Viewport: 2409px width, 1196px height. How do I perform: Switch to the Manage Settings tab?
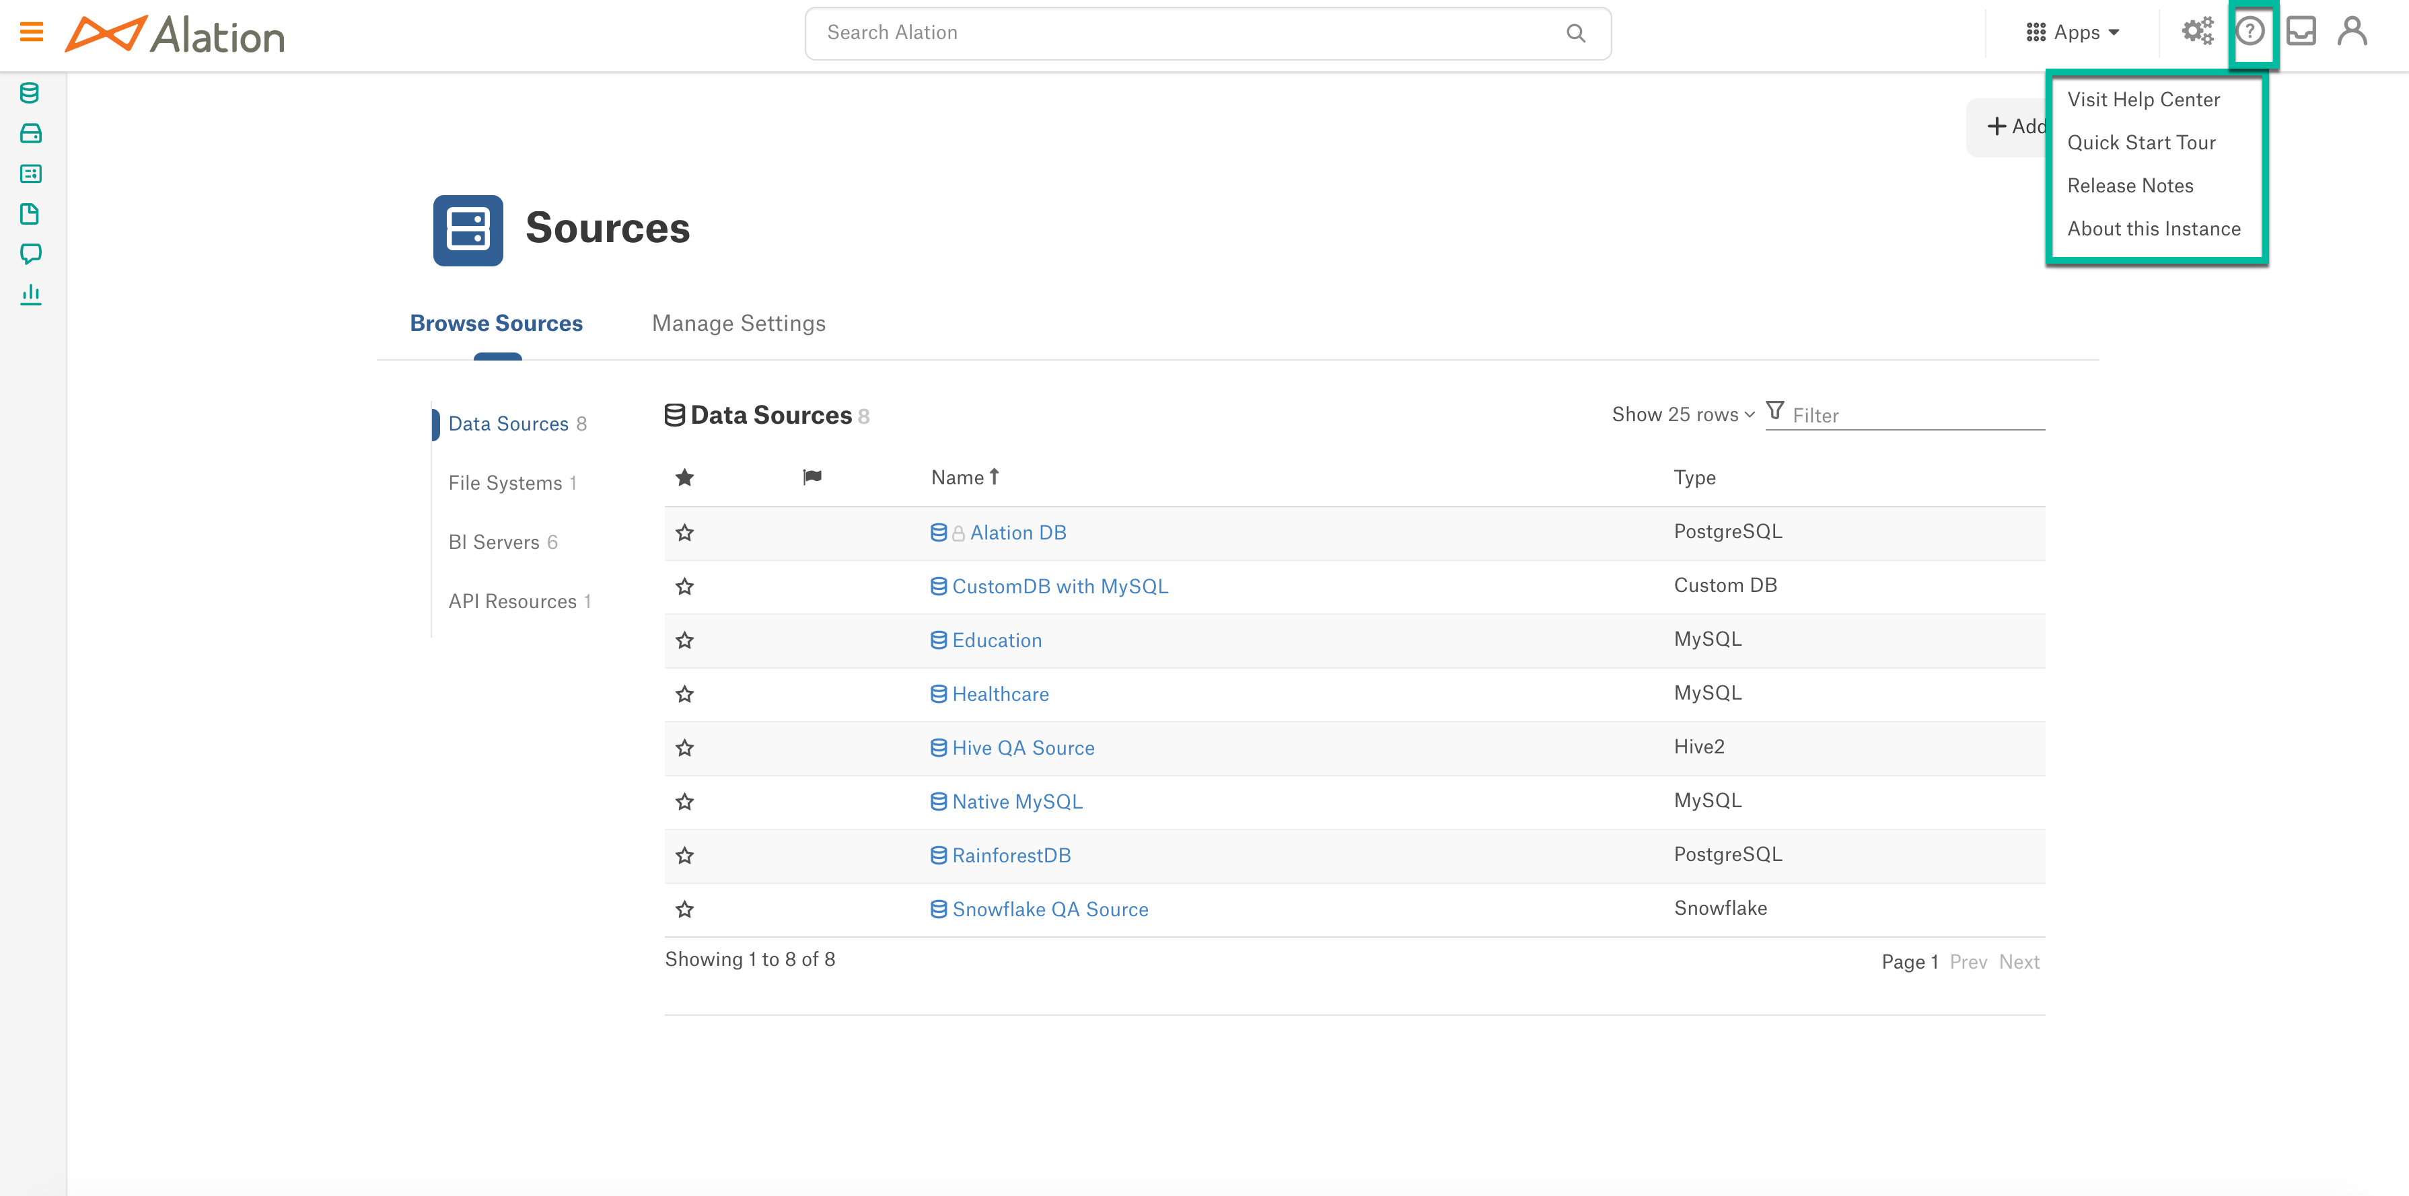tap(738, 324)
